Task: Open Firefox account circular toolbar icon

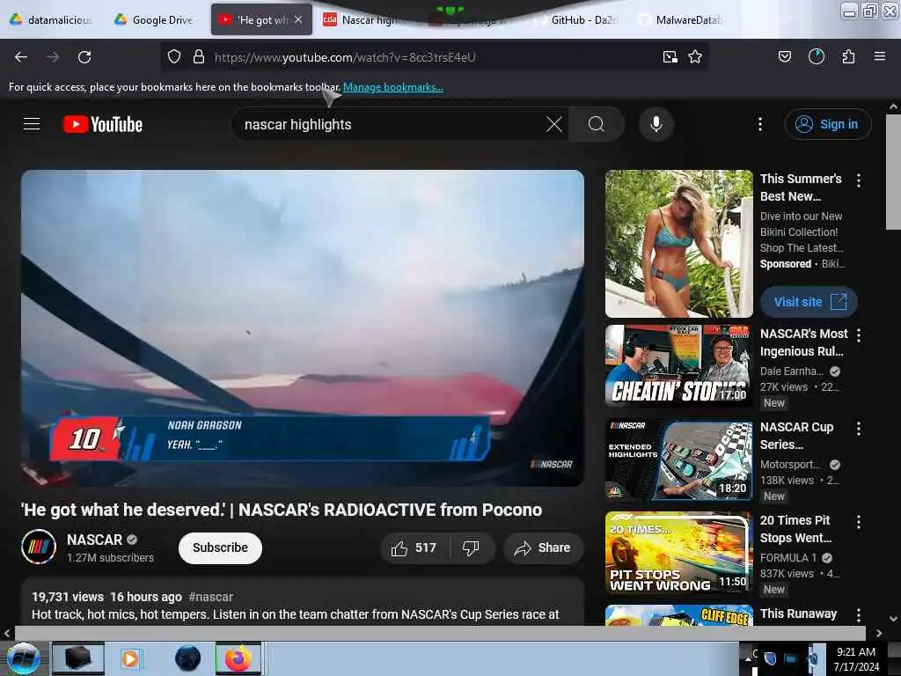Action: (x=816, y=56)
